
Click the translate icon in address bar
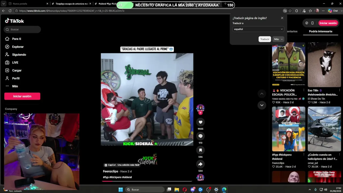pyautogui.click(x=285, y=11)
